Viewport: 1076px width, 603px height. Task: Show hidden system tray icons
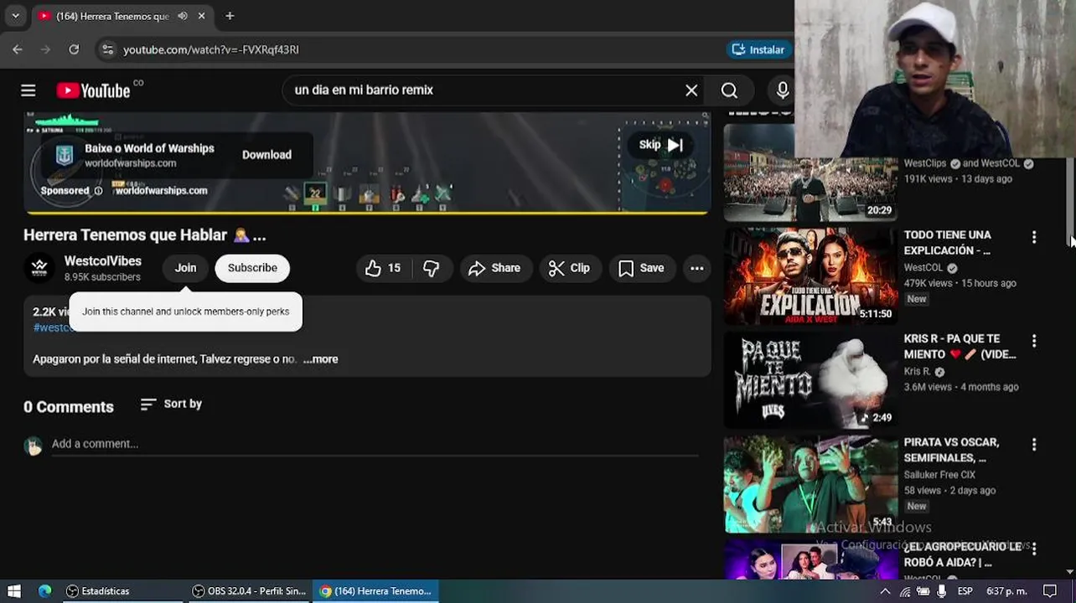click(885, 591)
